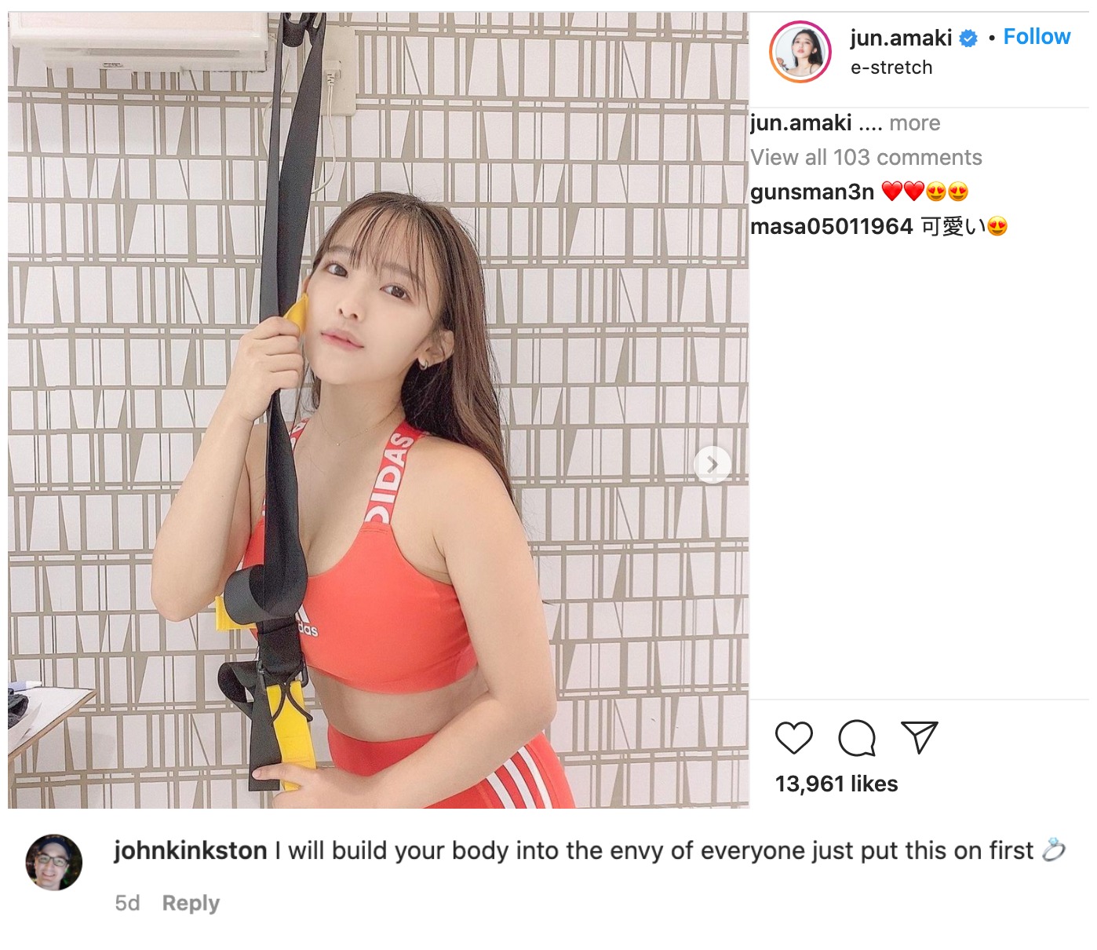1097x950 pixels.
Task: View all 103 comments
Action: point(866,158)
